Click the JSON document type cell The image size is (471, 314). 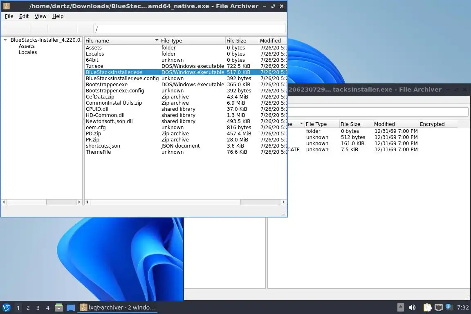coord(180,146)
